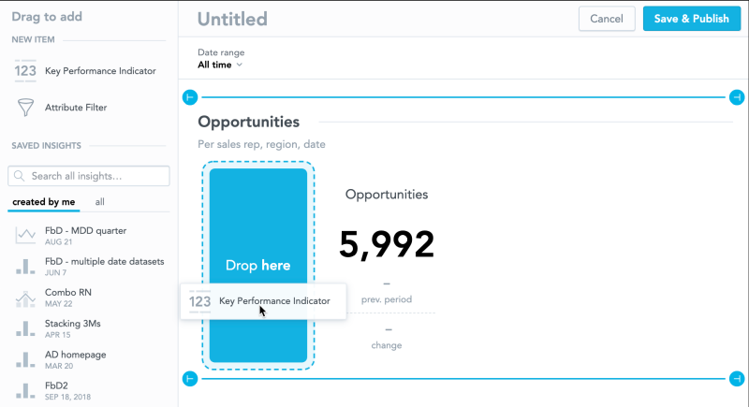This screenshot has height=407, width=749.
Task: Click the Attribute Filter funnel icon
Action: click(x=25, y=109)
